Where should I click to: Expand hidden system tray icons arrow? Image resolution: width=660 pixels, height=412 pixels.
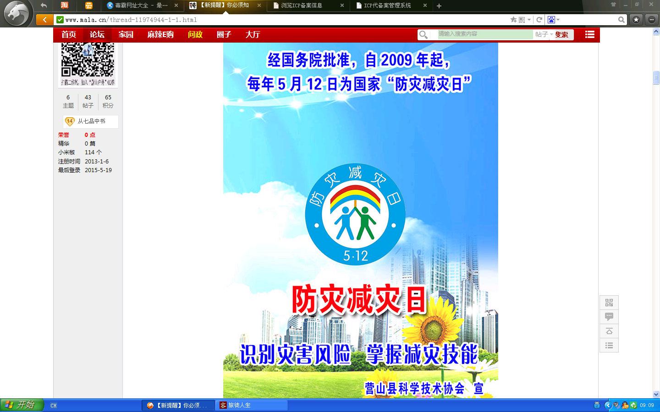tap(608, 405)
